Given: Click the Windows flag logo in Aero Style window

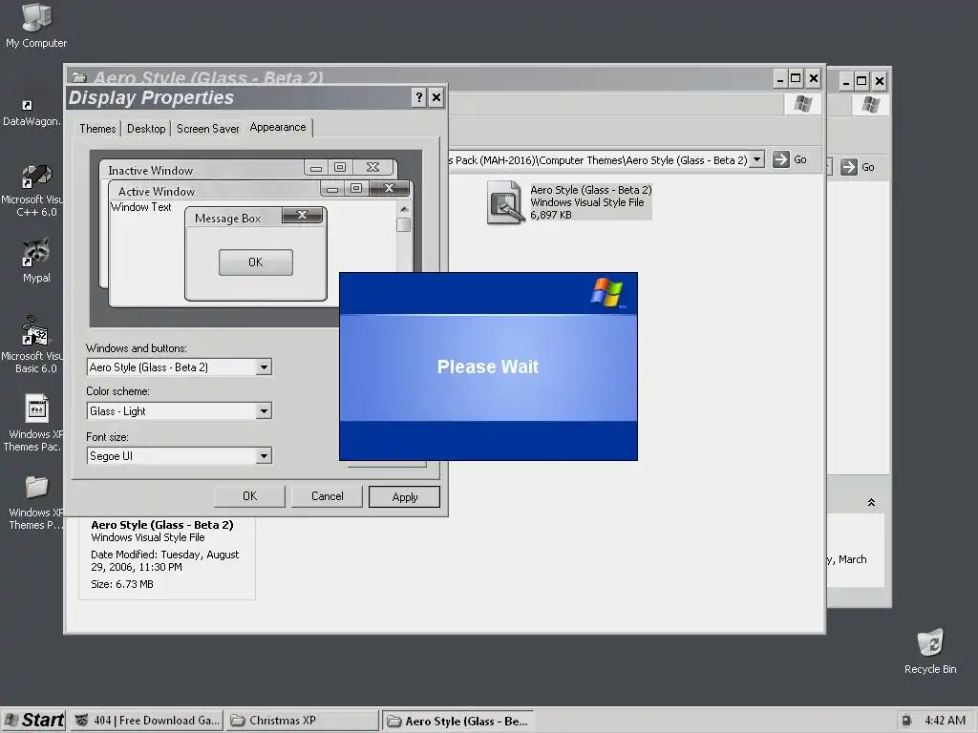Looking at the screenshot, I should click(x=802, y=104).
